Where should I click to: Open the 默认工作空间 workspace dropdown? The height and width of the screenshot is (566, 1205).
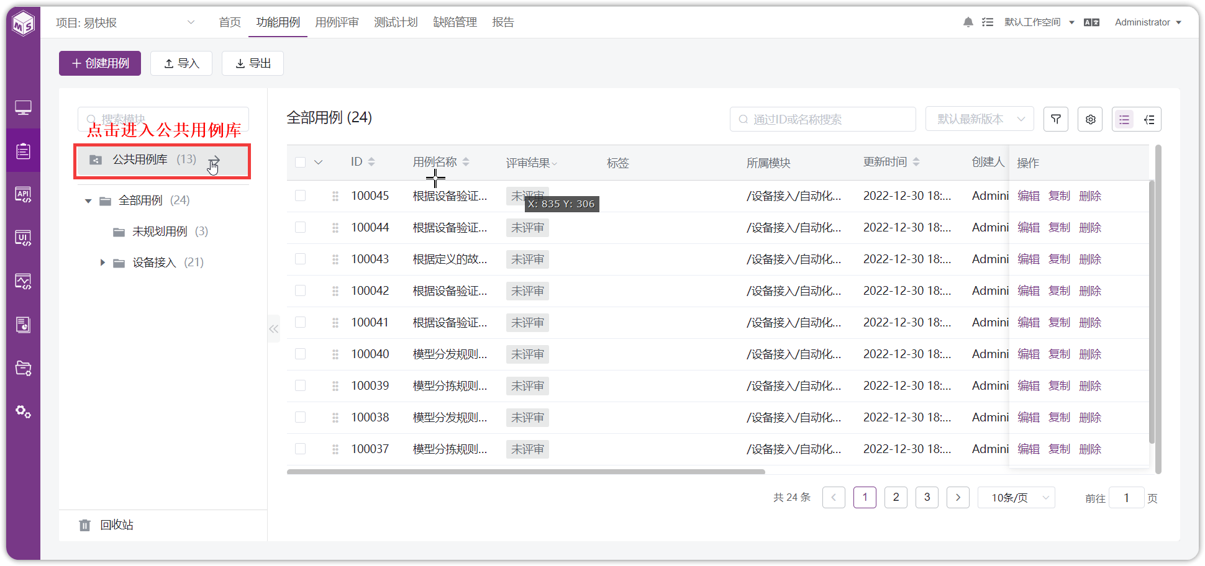pyautogui.click(x=1040, y=22)
